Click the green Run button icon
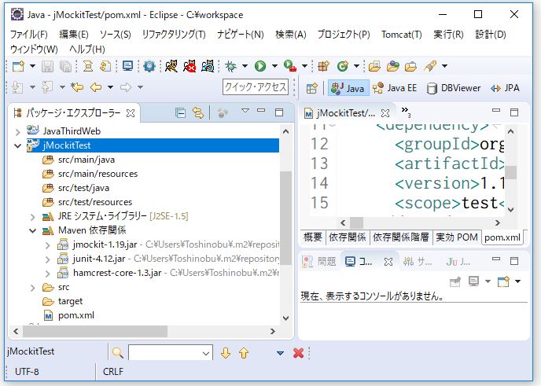Screen dimensions: 541x386 pos(260,66)
